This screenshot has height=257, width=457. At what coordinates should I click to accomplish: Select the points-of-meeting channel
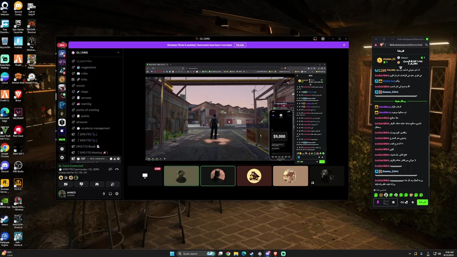pyautogui.click(x=96, y=110)
